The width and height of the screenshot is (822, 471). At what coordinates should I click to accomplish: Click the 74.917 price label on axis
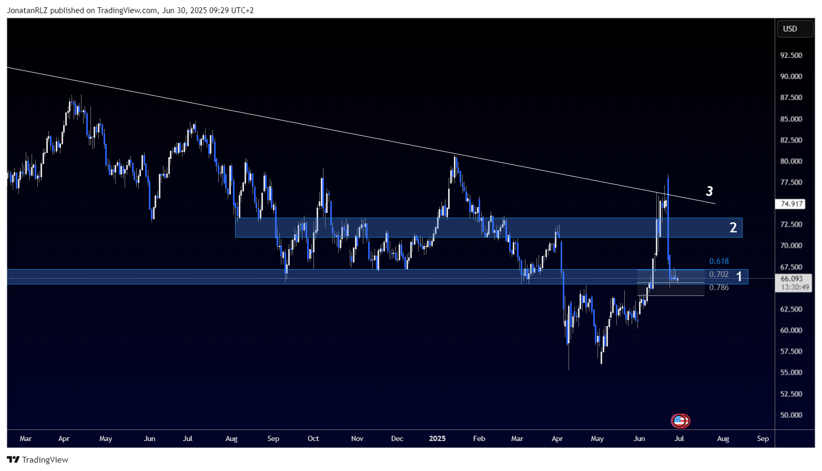point(791,203)
